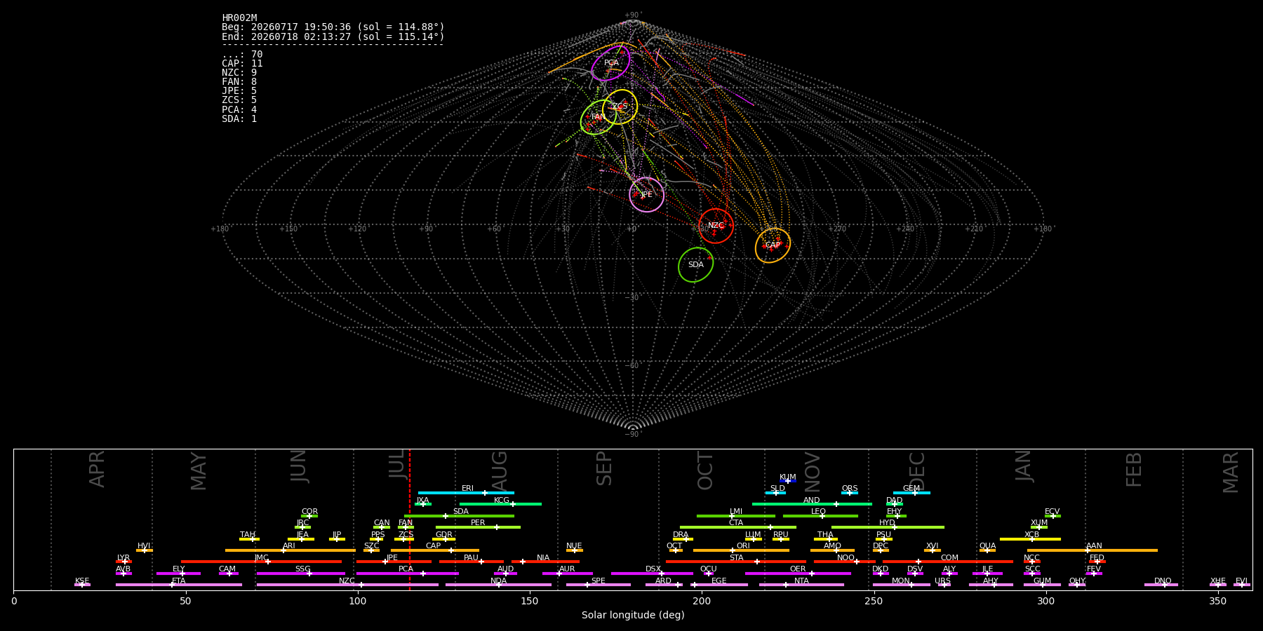
Task: Select the GEM shower bar
Action: click(911, 493)
